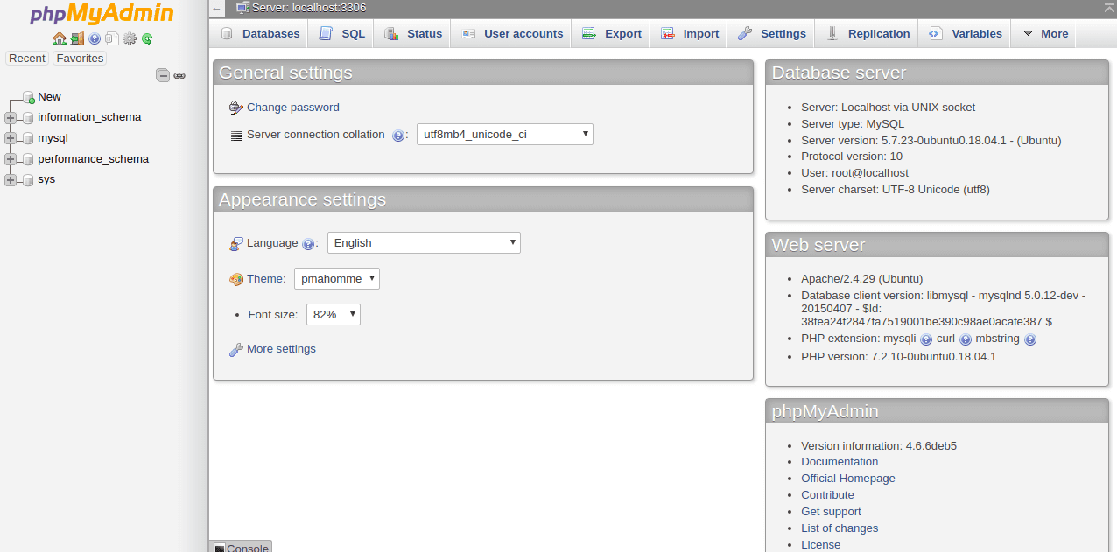This screenshot has height=552, width=1117.
Task: Click the information_schema database icon
Action: [28, 117]
